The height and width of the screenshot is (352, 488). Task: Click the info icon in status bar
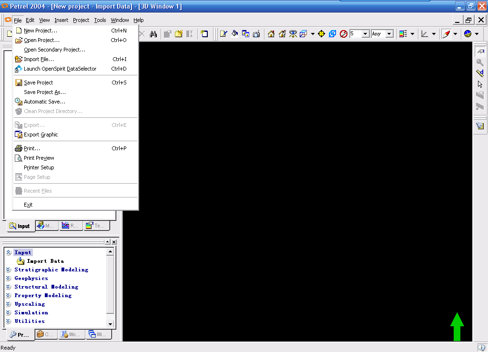(x=482, y=347)
